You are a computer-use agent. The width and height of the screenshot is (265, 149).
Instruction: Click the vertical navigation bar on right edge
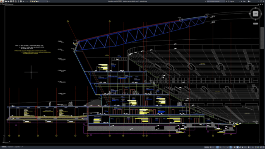[x=262, y=38]
